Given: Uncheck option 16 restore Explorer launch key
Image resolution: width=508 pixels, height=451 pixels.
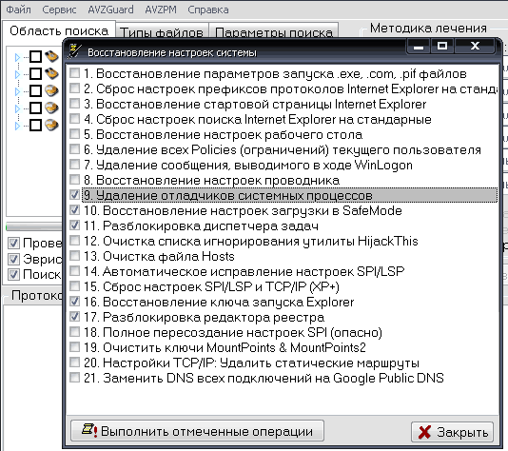Looking at the screenshot, I should (x=75, y=302).
